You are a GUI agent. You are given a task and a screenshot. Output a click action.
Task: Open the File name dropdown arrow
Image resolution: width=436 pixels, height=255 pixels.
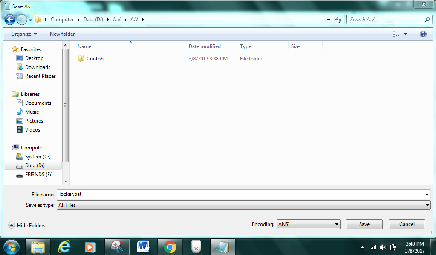pos(427,195)
